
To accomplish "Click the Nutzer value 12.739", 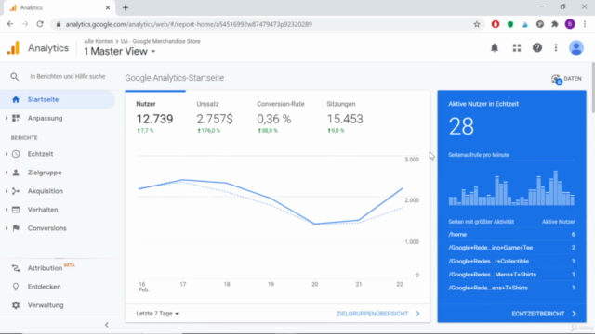I will point(155,120).
